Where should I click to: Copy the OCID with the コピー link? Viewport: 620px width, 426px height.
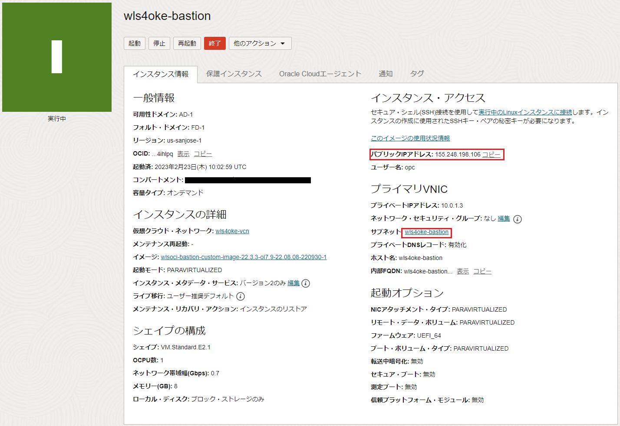tap(203, 154)
